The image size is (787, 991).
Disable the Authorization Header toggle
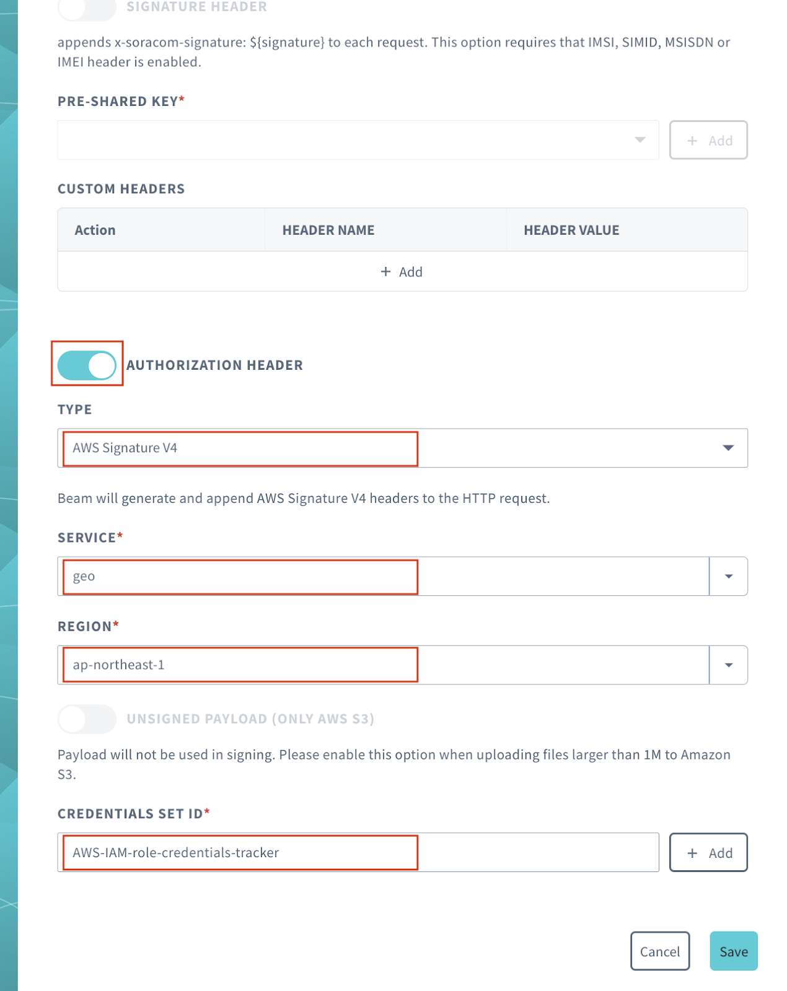pyautogui.click(x=87, y=365)
